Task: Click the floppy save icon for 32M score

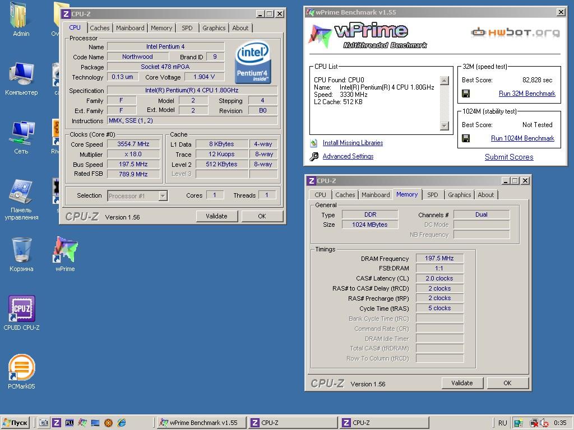Action: 466,94
